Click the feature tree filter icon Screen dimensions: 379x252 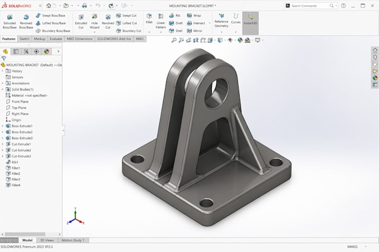[4, 58]
